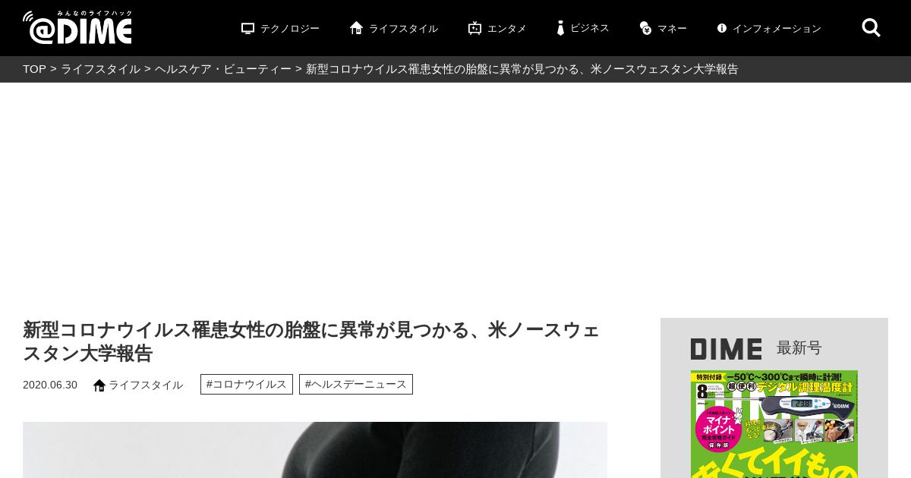Open the search magnifier icon
This screenshot has height=478, width=911.
(x=871, y=28)
